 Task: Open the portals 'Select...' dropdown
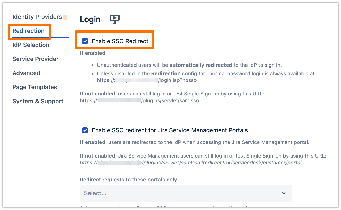[x=181, y=193]
